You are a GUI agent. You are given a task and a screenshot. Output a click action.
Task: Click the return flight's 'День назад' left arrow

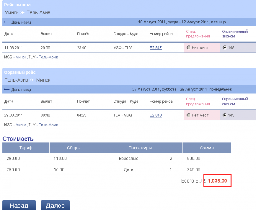7,90
